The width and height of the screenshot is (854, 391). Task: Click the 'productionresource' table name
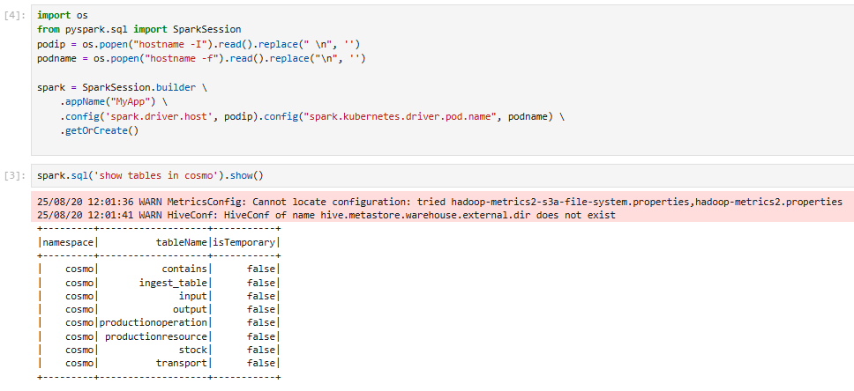tap(156, 336)
